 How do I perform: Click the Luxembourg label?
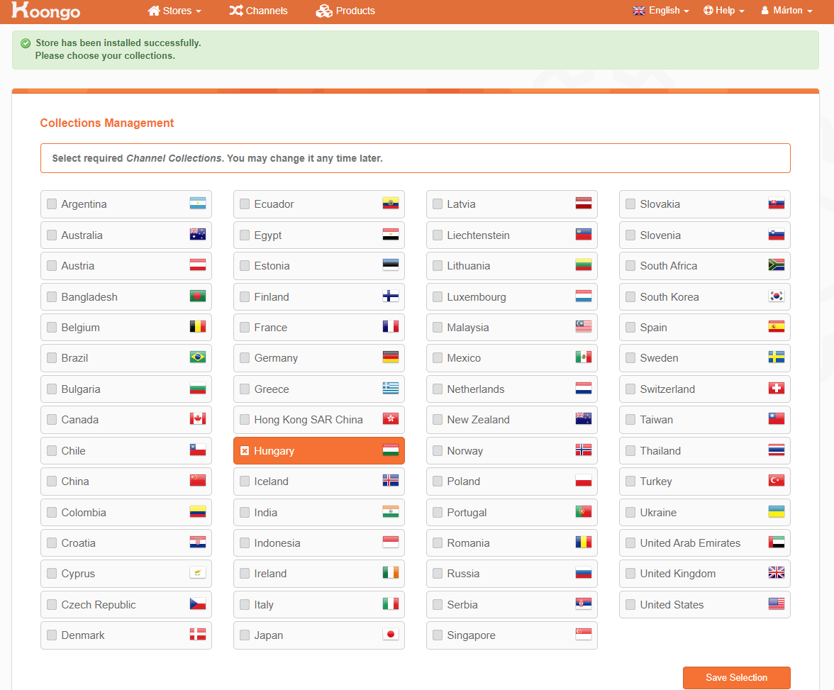[x=477, y=297]
